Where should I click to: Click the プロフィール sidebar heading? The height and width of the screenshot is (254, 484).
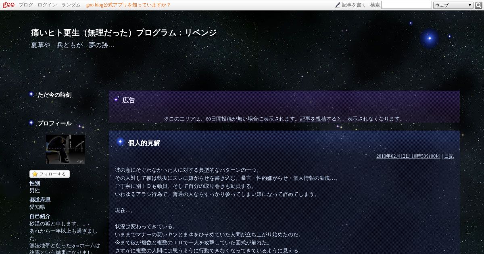(54, 124)
